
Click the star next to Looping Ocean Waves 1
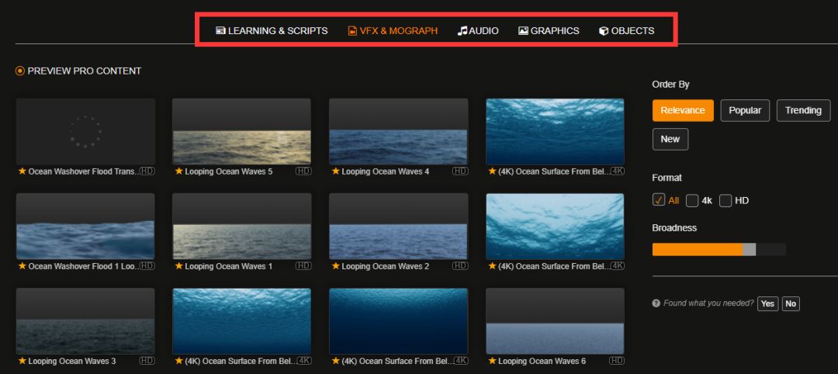[178, 266]
